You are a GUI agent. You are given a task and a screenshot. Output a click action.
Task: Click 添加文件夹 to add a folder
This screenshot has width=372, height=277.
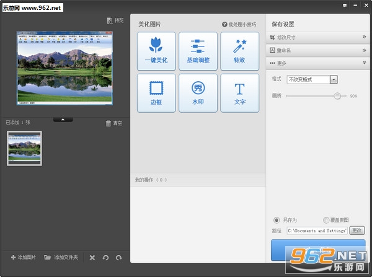(61, 257)
